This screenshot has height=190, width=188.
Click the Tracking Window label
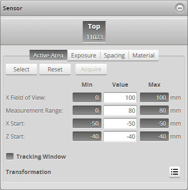(x=41, y=157)
